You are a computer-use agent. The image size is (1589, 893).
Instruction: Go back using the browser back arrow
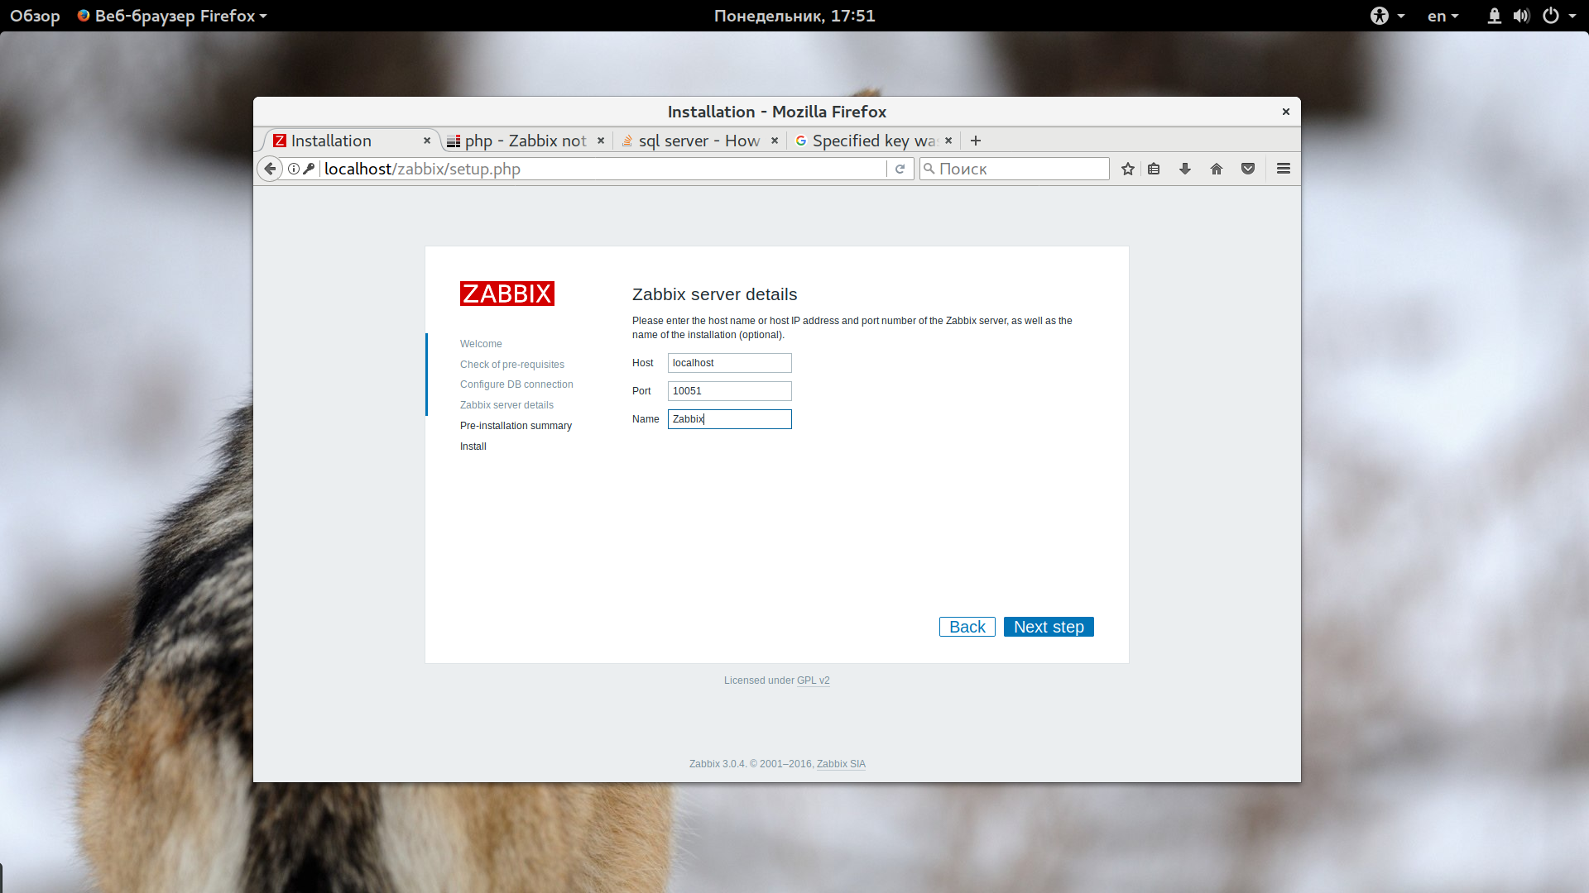click(270, 169)
